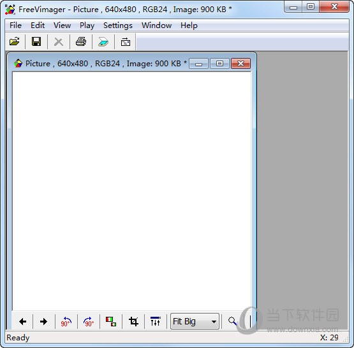This screenshot has width=354, height=348.
Task: Open the Window menu
Action: click(156, 25)
